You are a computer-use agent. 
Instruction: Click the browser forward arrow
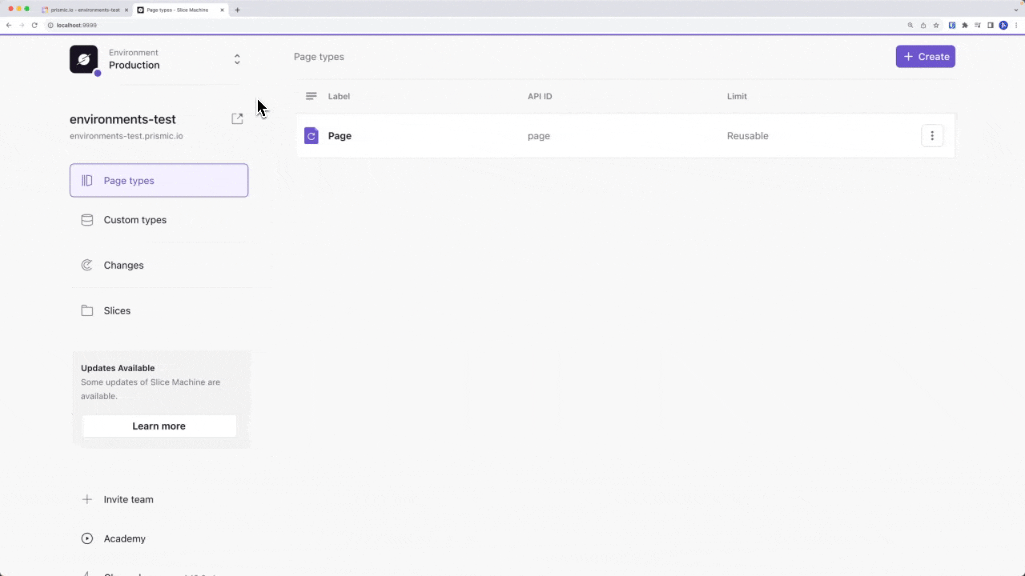point(22,25)
